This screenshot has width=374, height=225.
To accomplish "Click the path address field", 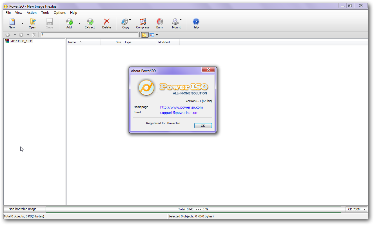I will 90,35.
